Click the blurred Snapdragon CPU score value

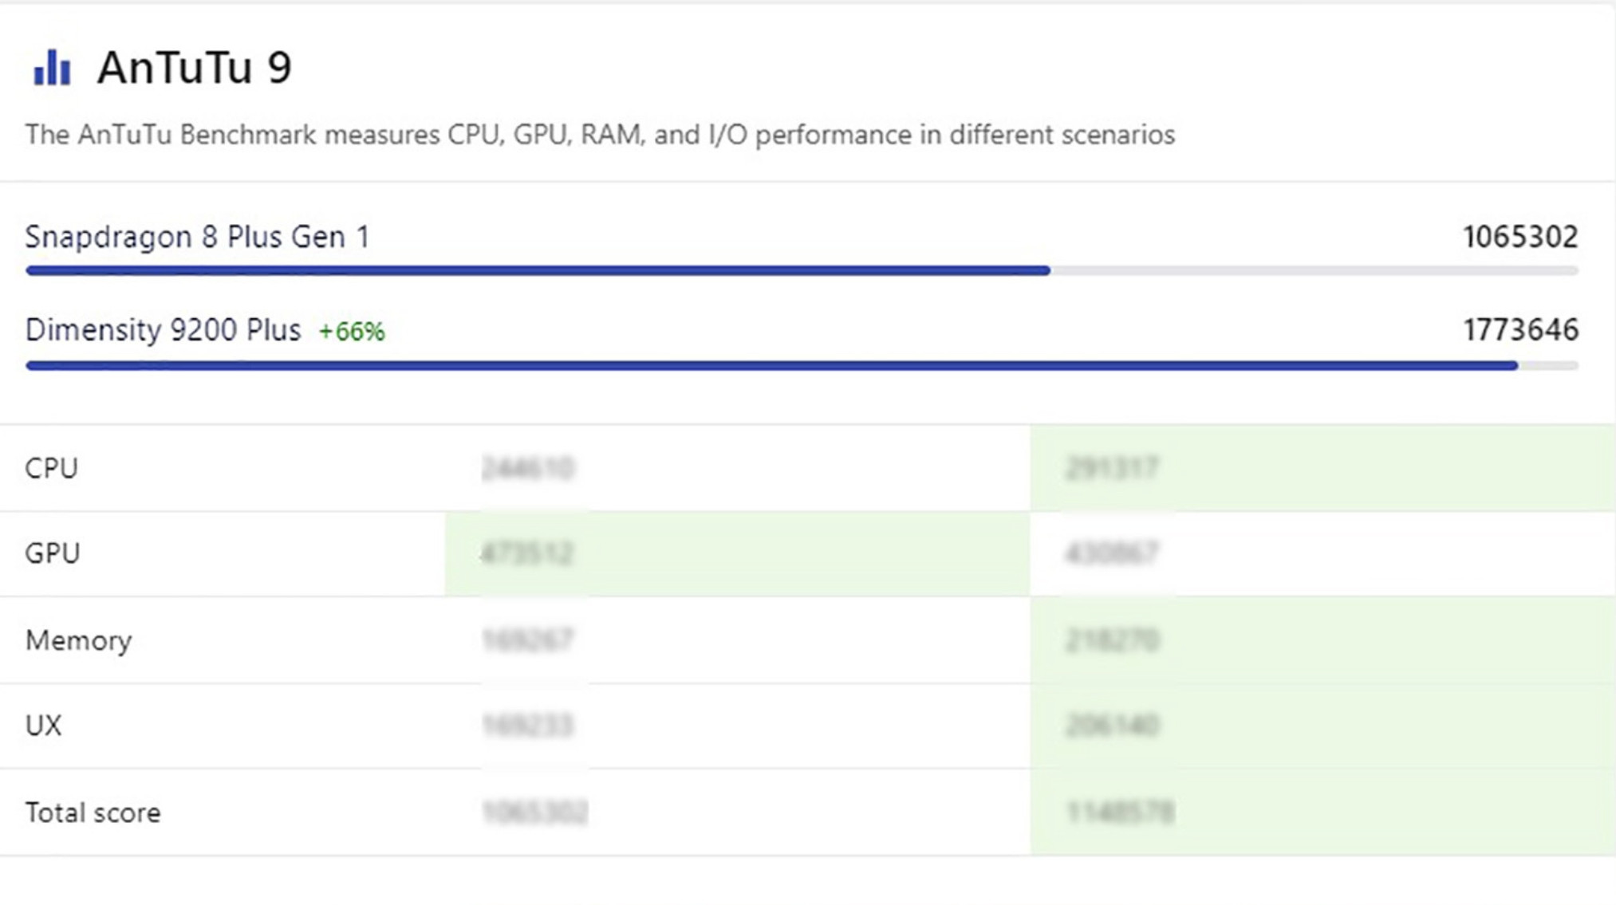(x=528, y=468)
